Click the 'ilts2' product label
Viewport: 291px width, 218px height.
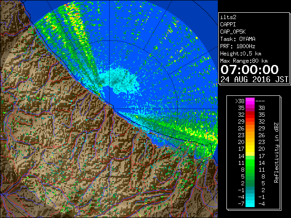228,17
